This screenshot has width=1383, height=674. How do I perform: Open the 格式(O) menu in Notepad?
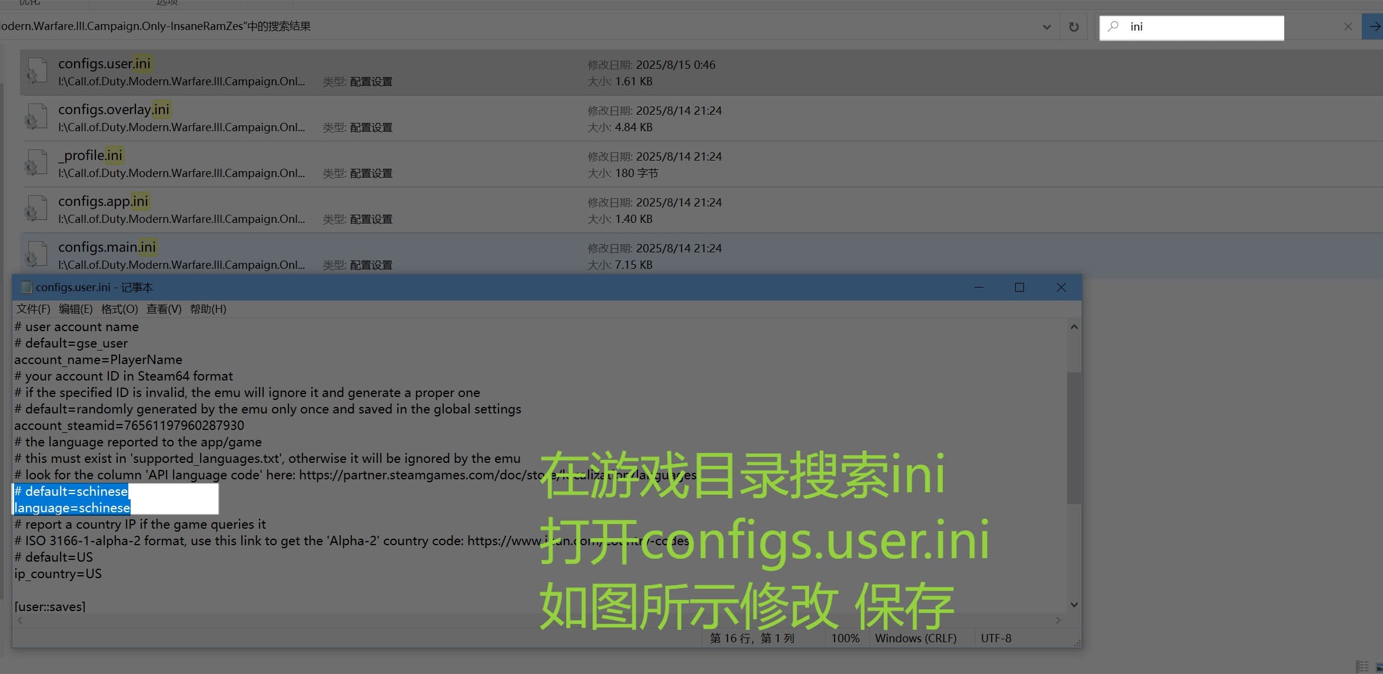(x=119, y=309)
